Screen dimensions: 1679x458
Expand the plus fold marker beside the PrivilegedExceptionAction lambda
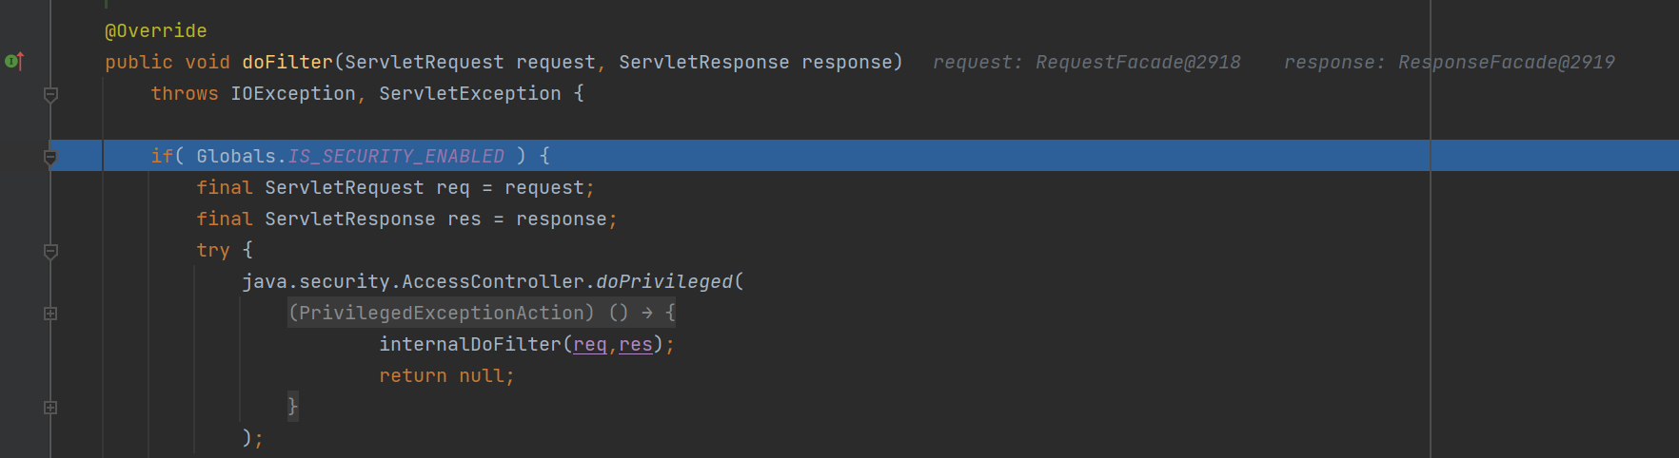(x=51, y=314)
